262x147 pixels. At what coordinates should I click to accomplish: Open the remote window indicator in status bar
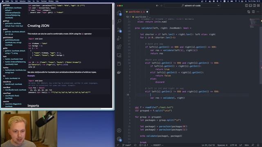click(x=118, y=145)
